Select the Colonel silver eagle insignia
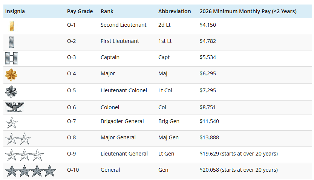 click(x=15, y=107)
